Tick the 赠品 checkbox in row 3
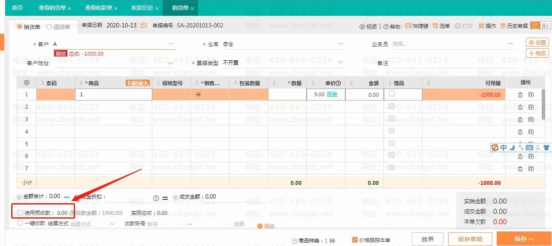The image size is (552, 246). coord(392,119)
